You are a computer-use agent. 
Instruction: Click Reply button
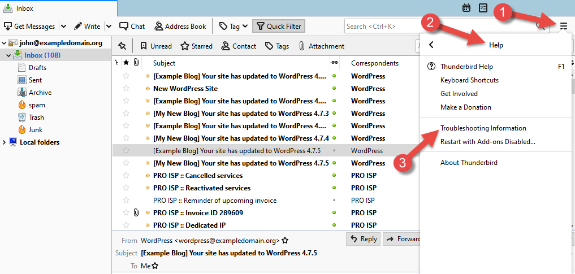coord(364,239)
